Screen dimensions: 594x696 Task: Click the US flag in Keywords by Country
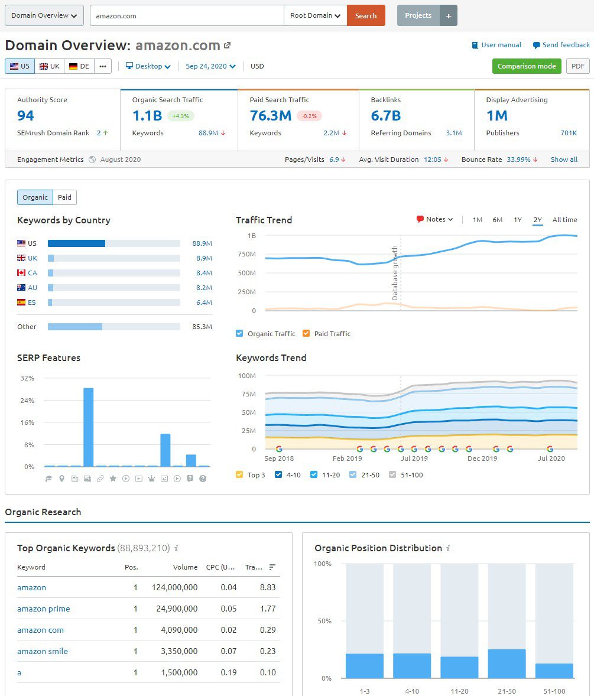coord(21,243)
